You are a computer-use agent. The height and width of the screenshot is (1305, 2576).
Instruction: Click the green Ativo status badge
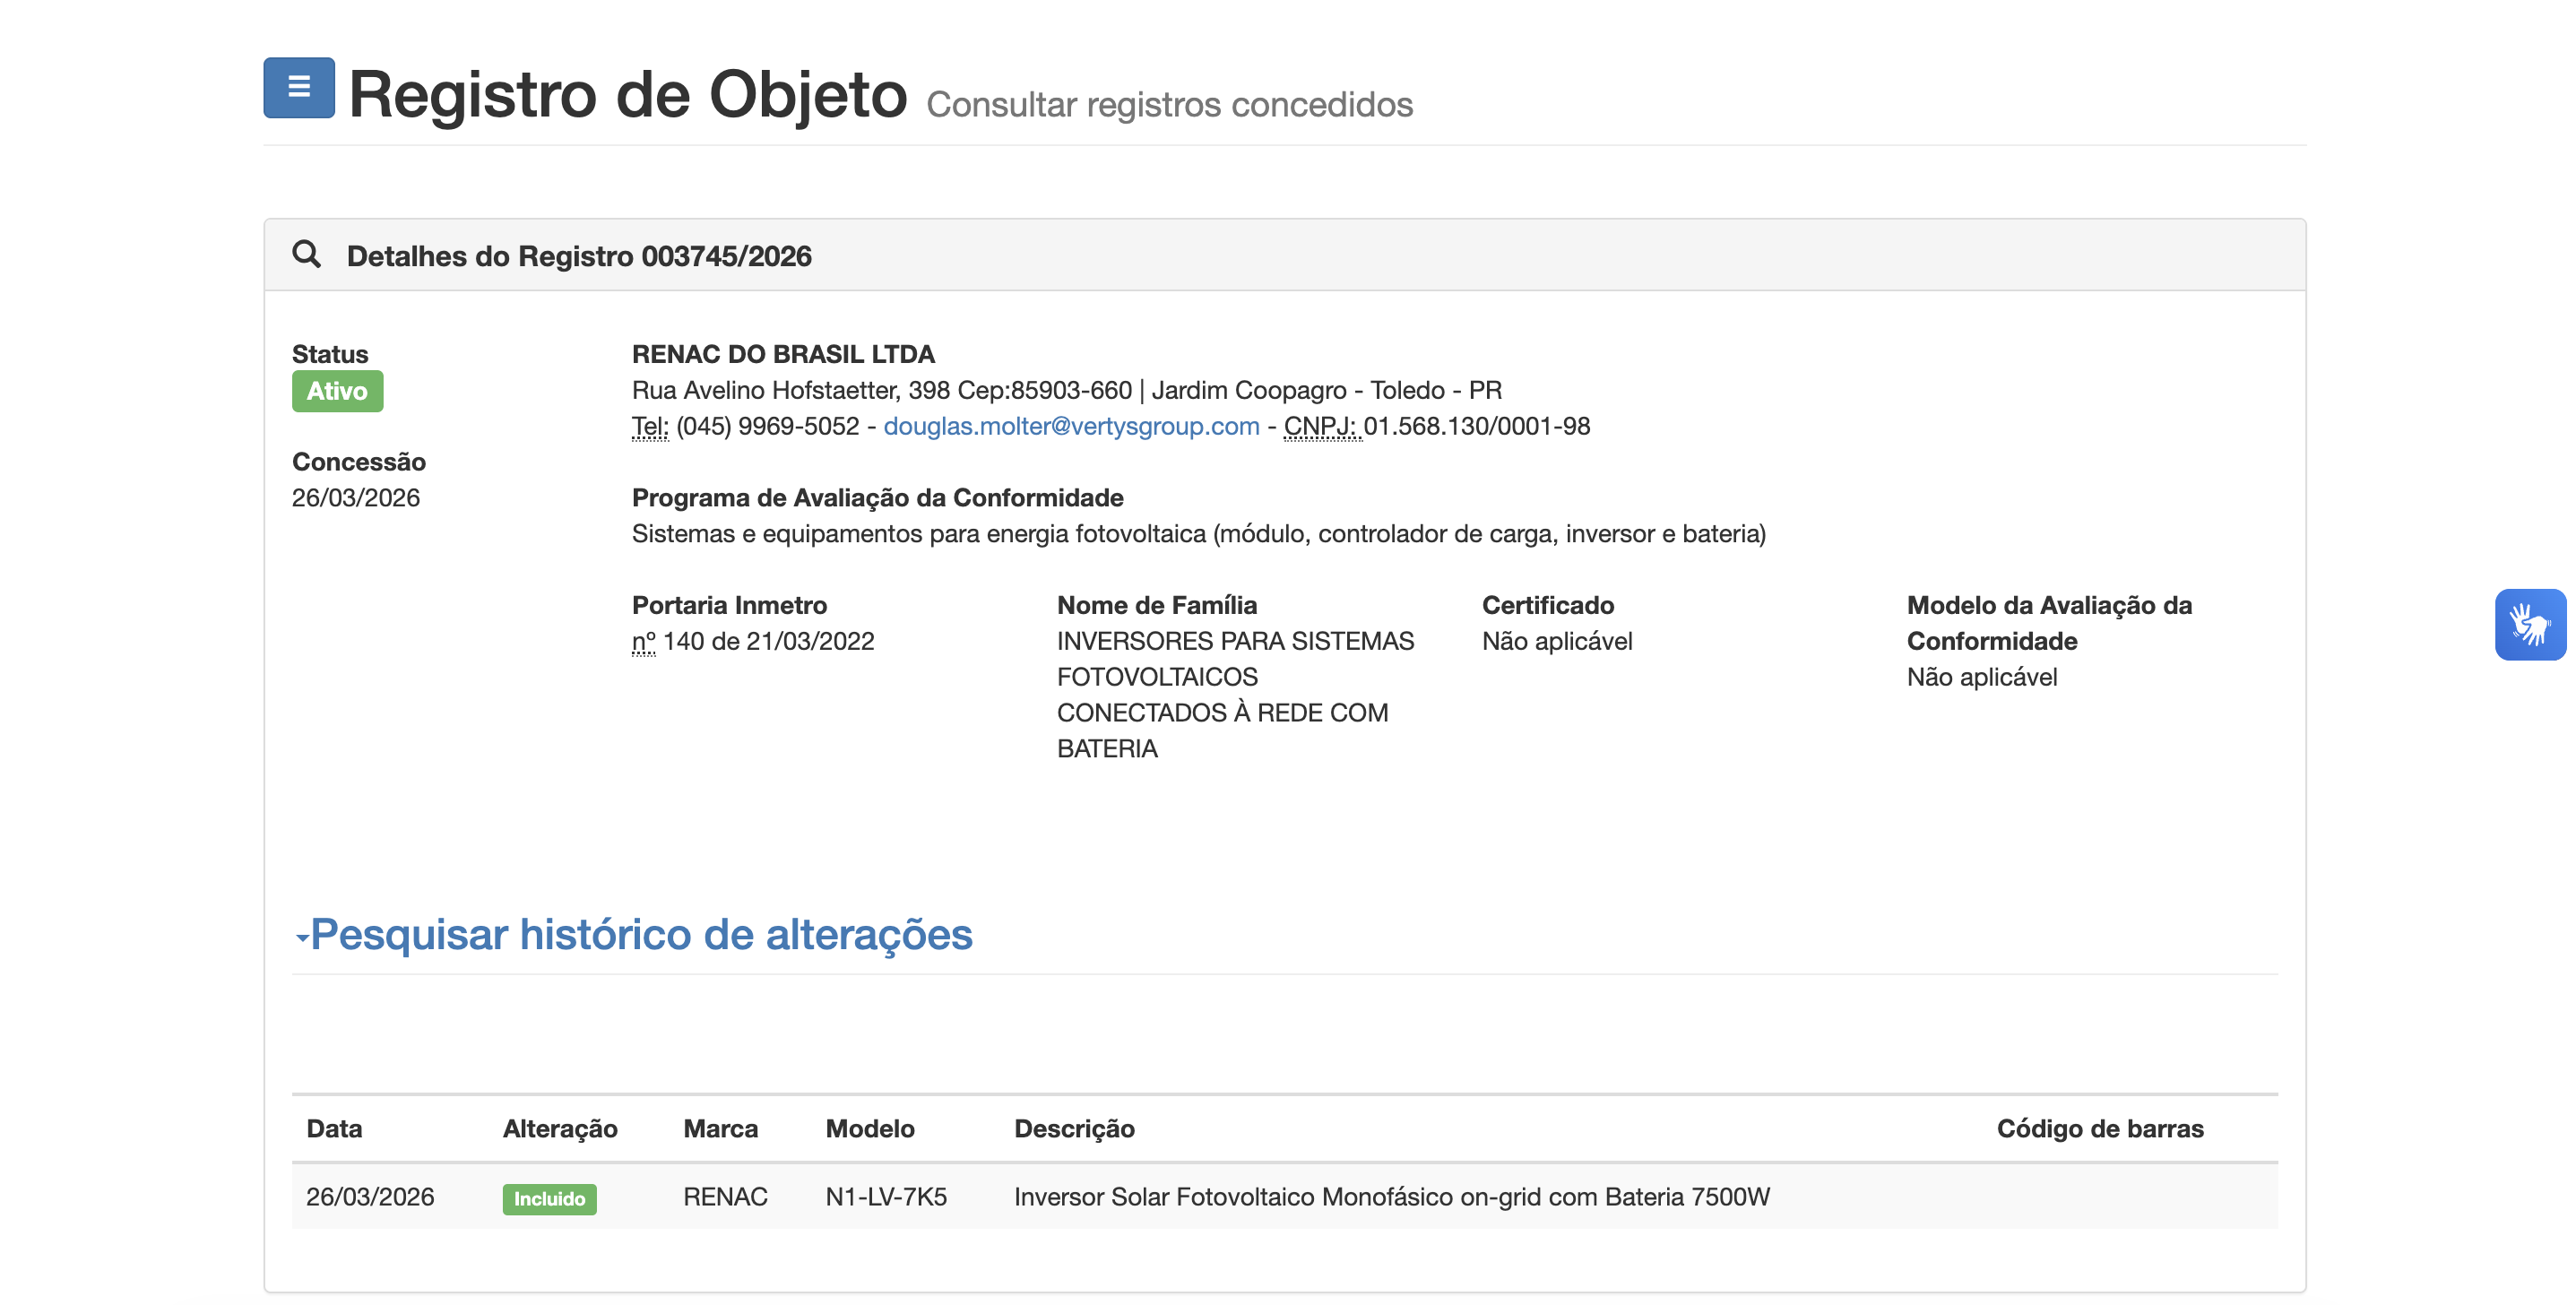point(337,391)
